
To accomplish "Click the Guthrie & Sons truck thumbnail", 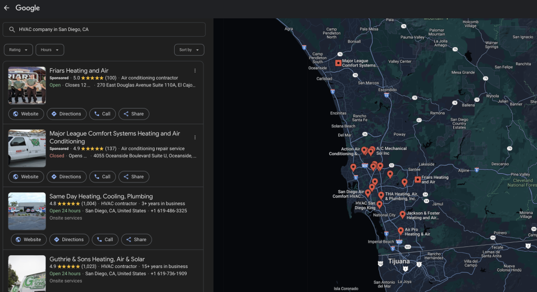I will pyautogui.click(x=27, y=274).
